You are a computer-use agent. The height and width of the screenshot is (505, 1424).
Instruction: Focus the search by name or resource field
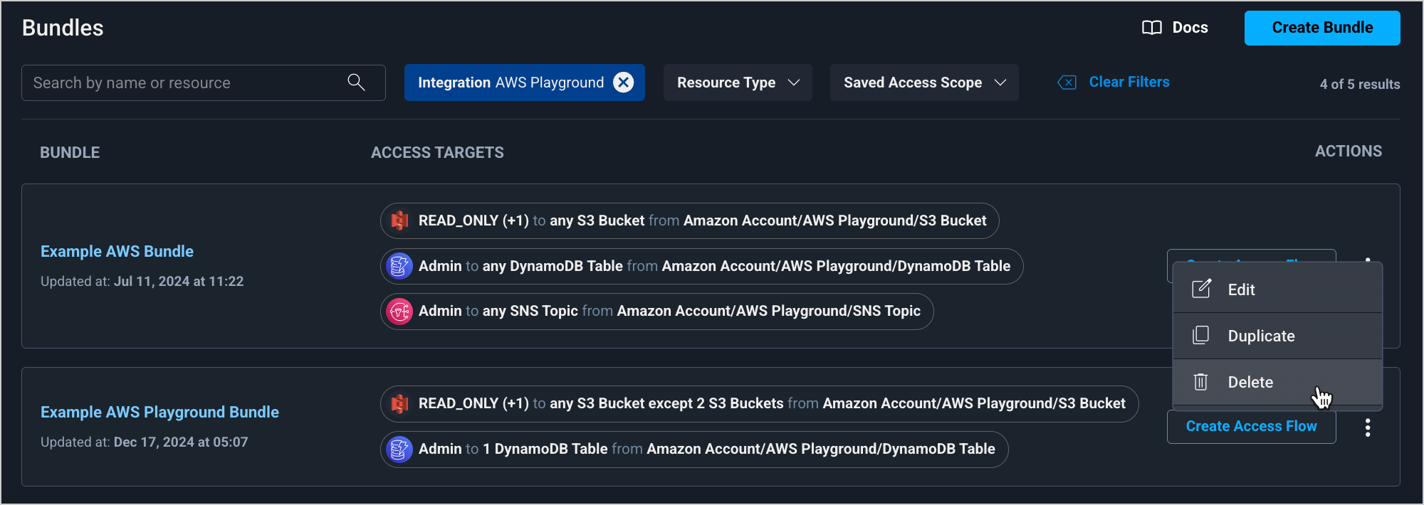coord(185,83)
